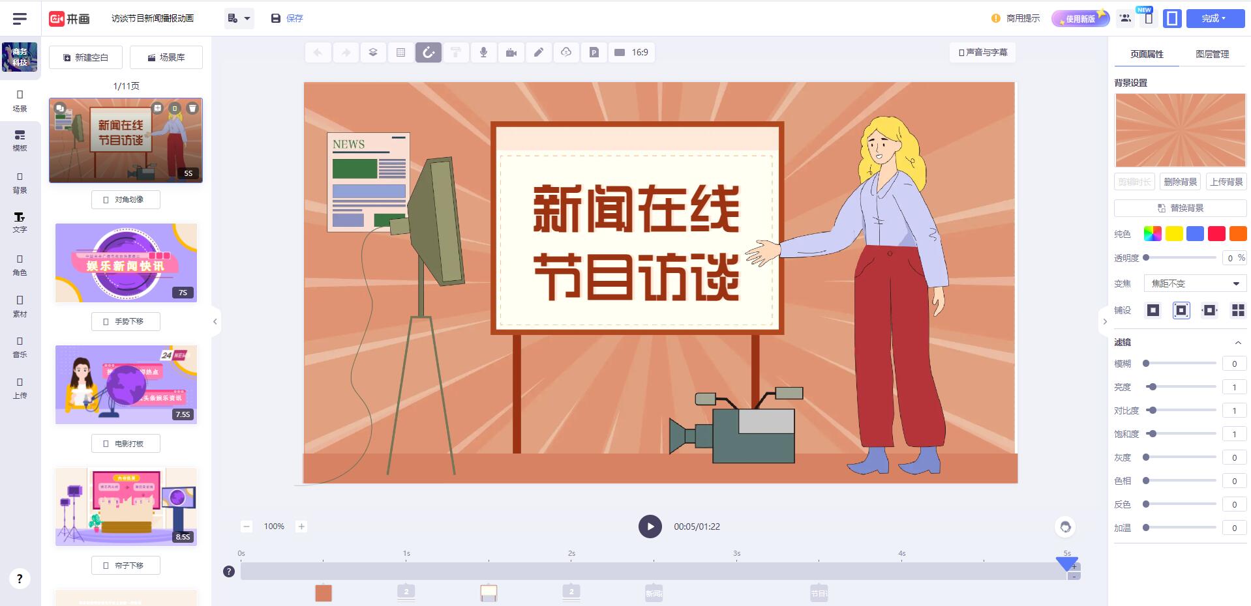The height and width of the screenshot is (606, 1251).
Task: Click the Delete Background button
Action: (x=1181, y=182)
